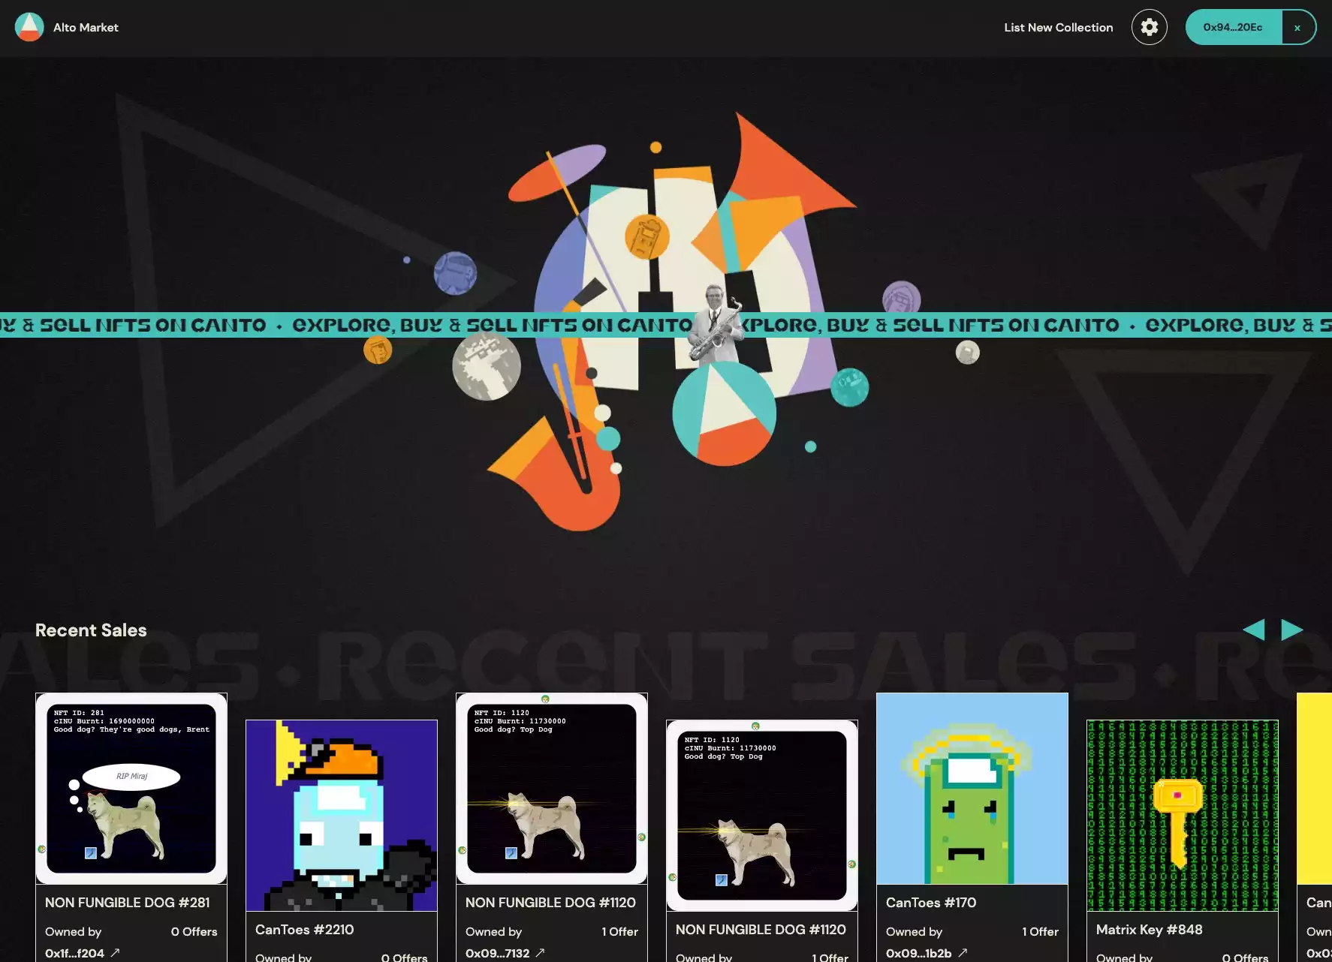The height and width of the screenshot is (962, 1332).
Task: Click the CanToes #2210 title text
Action: tap(304, 930)
